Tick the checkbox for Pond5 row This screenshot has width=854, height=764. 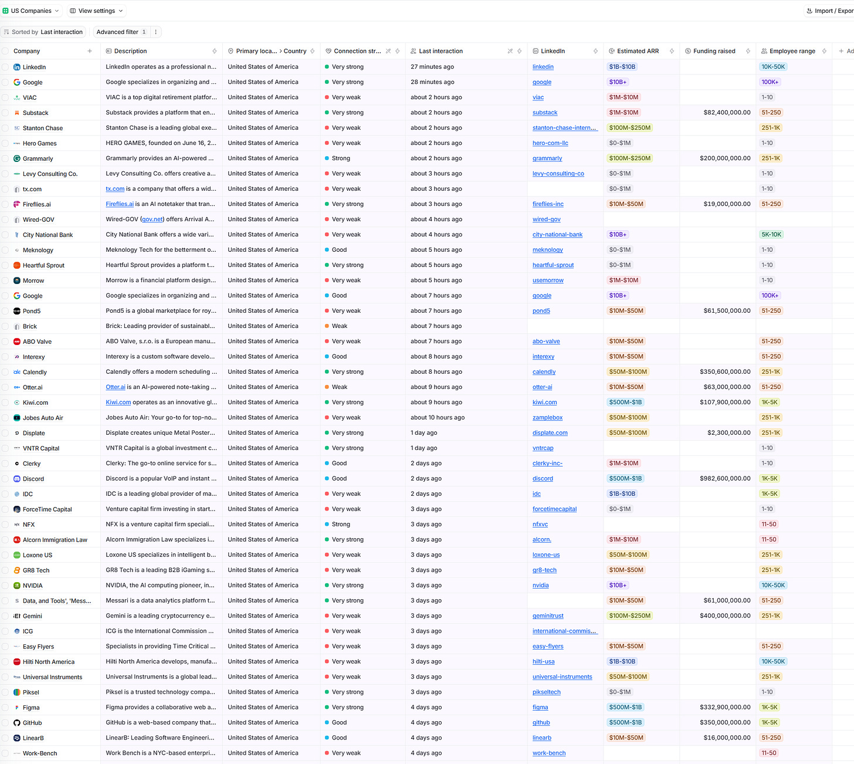[x=5, y=311]
